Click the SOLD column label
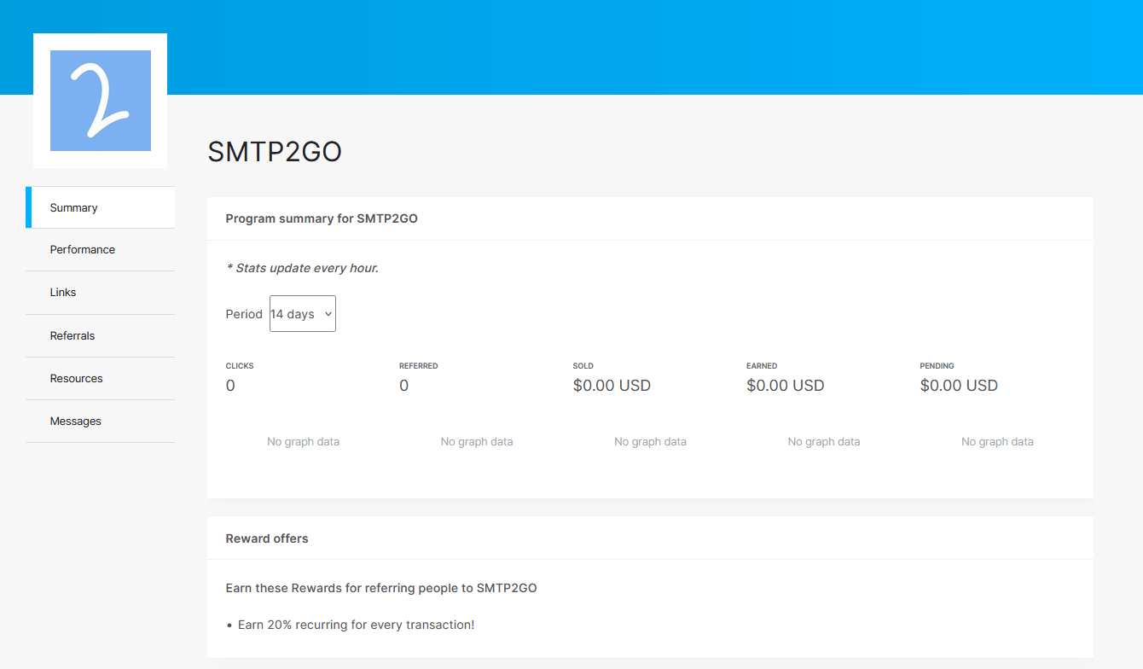The height and width of the screenshot is (669, 1143). pyautogui.click(x=583, y=366)
